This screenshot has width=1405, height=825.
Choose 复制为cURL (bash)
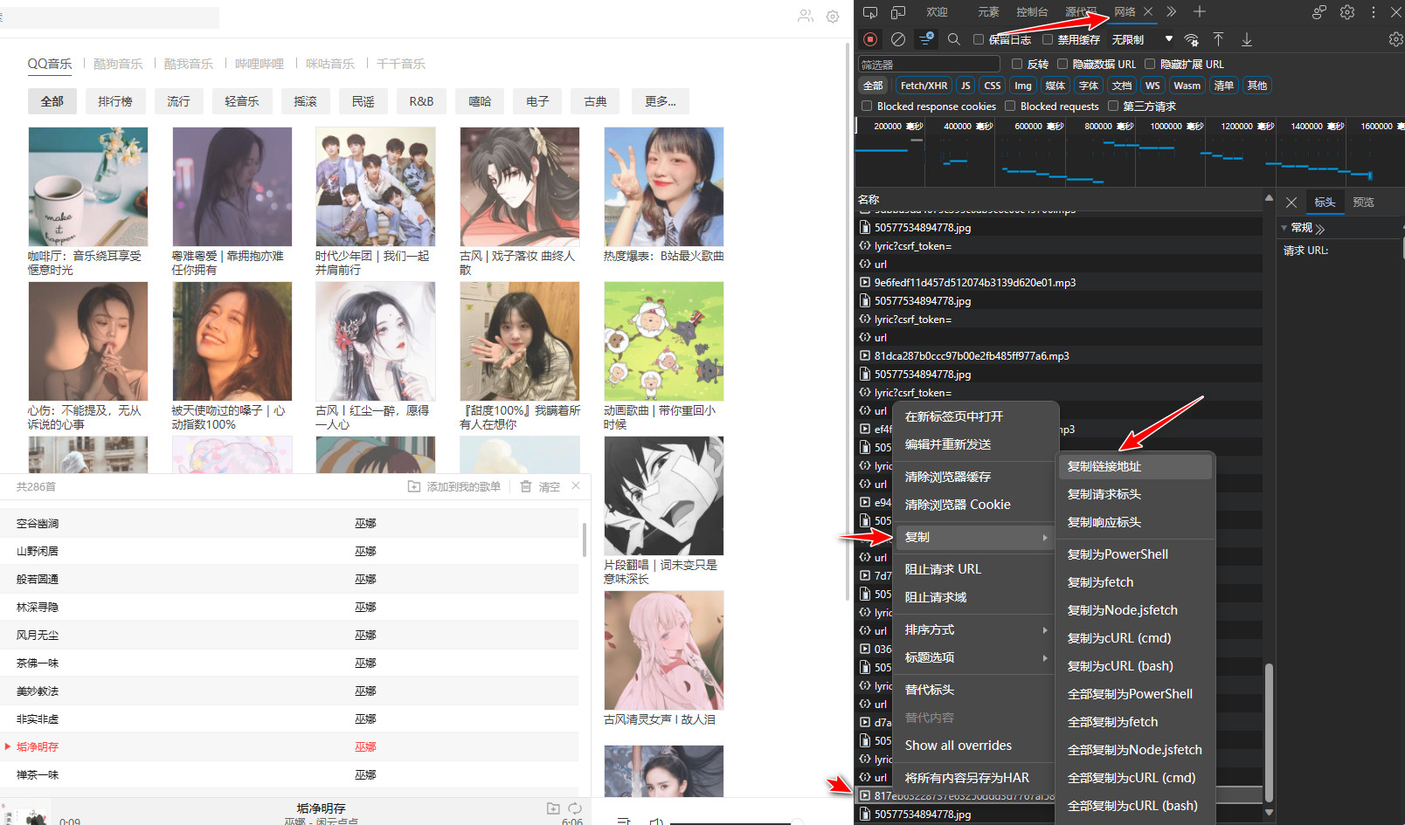pyautogui.click(x=1136, y=666)
